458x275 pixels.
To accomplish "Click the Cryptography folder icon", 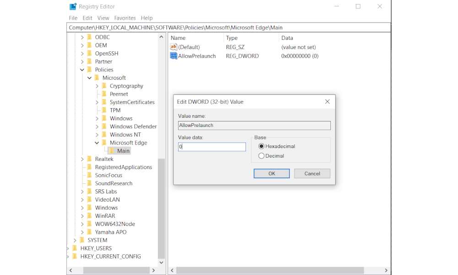I will click(104, 86).
